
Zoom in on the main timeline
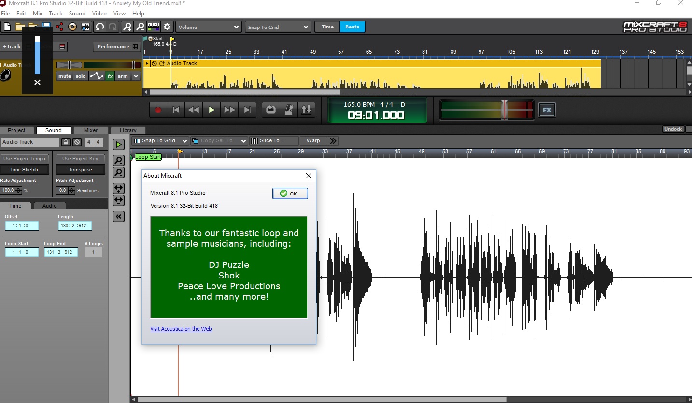127,27
